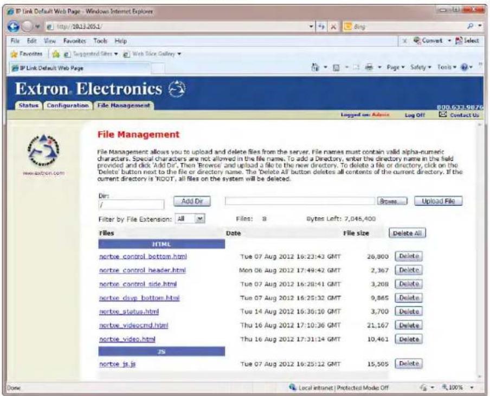This screenshot has height=396, width=490.
Task: Click the Stop loading X icon
Action: point(333,27)
